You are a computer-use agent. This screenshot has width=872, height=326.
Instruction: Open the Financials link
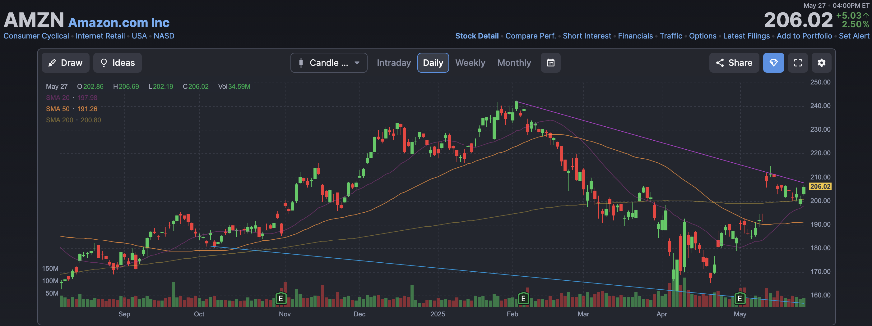coord(635,36)
